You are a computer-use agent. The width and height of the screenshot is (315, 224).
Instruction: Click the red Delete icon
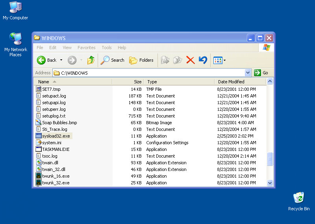tap(190, 60)
